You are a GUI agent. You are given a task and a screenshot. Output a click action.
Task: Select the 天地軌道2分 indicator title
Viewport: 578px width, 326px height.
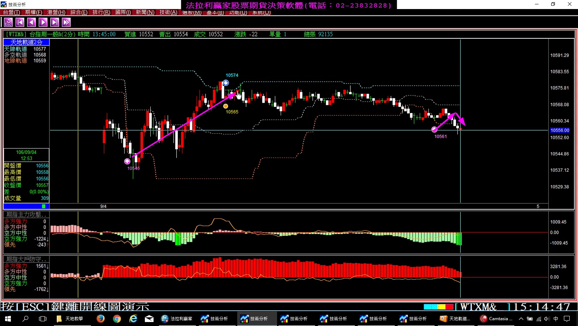coord(26,42)
